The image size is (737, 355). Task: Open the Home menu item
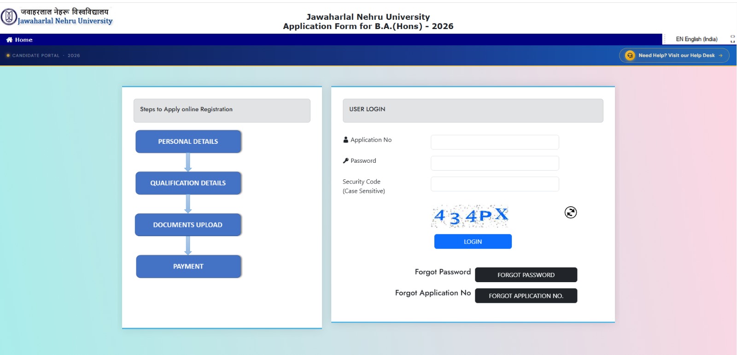19,40
